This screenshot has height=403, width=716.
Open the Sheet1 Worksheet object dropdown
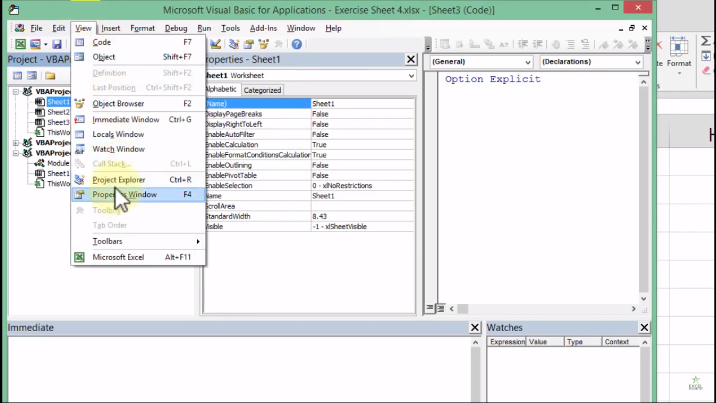(x=411, y=76)
